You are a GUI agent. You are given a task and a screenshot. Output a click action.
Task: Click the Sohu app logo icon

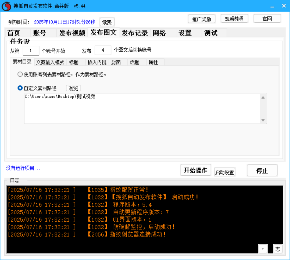[6, 6]
